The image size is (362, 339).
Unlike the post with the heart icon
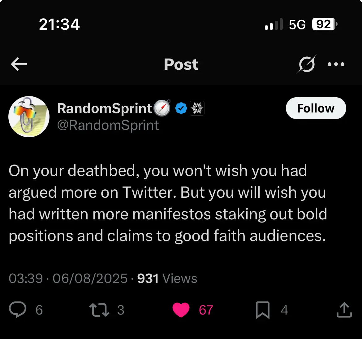pos(181,310)
